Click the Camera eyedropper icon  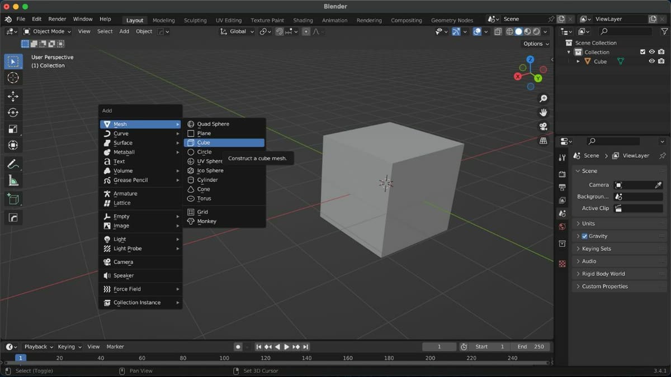click(x=659, y=185)
